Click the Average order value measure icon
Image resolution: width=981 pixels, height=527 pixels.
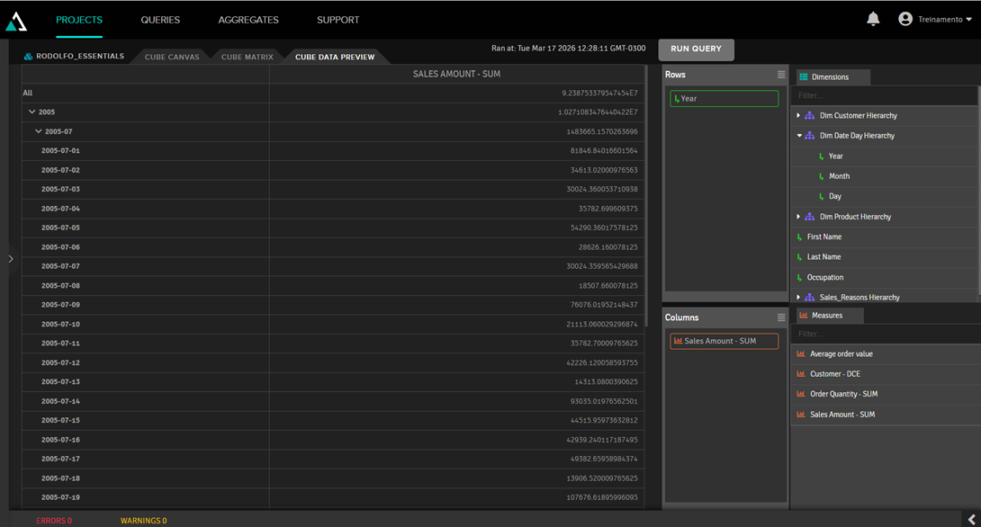tap(801, 354)
